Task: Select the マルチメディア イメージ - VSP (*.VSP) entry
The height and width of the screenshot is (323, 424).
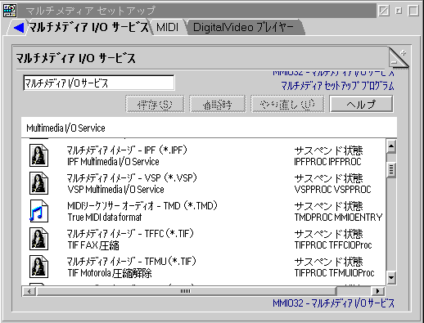Action: (132, 178)
